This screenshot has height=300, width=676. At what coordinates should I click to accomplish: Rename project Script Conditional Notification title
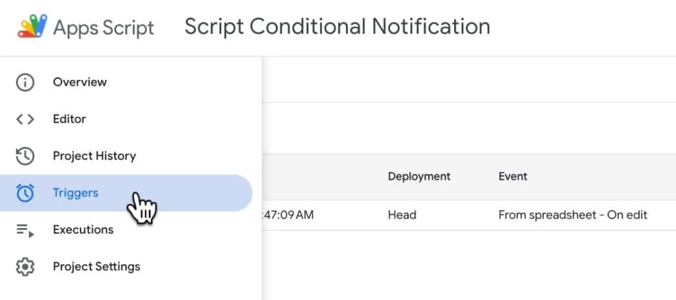pos(337,26)
